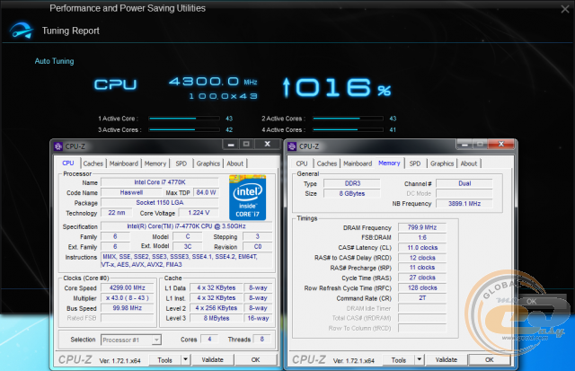Open Graphics tab in left CPU-Z window
Viewport: 575px width, 371px height.
[208, 163]
